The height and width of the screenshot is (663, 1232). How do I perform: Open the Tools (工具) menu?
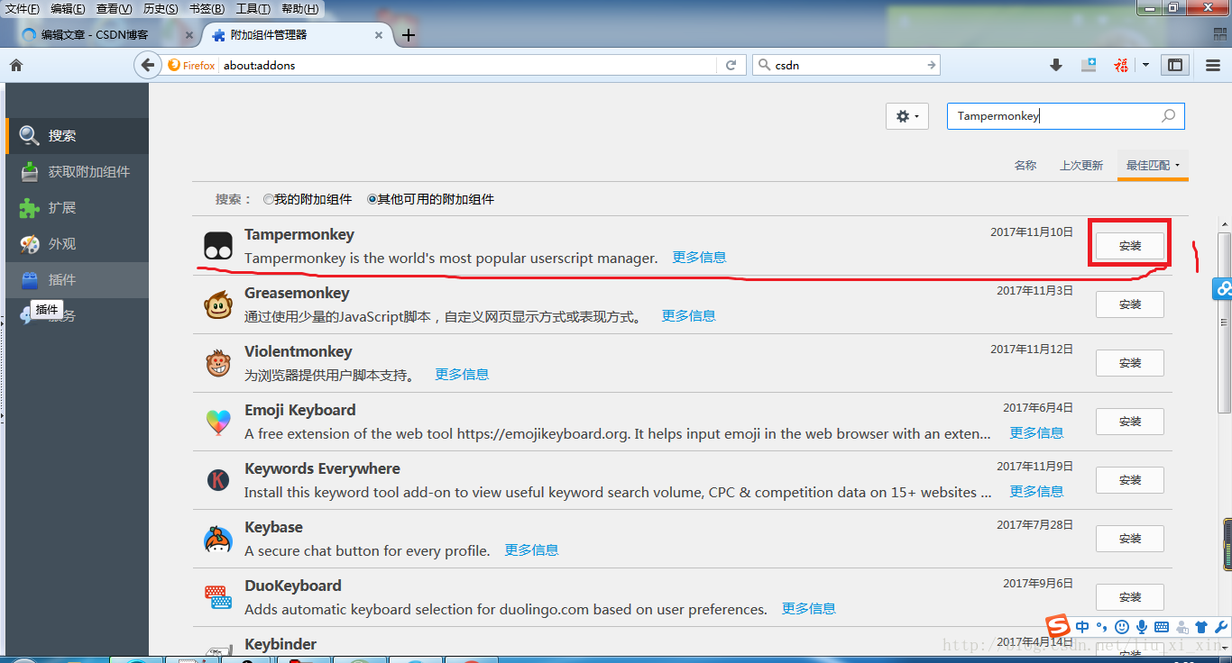click(x=253, y=9)
